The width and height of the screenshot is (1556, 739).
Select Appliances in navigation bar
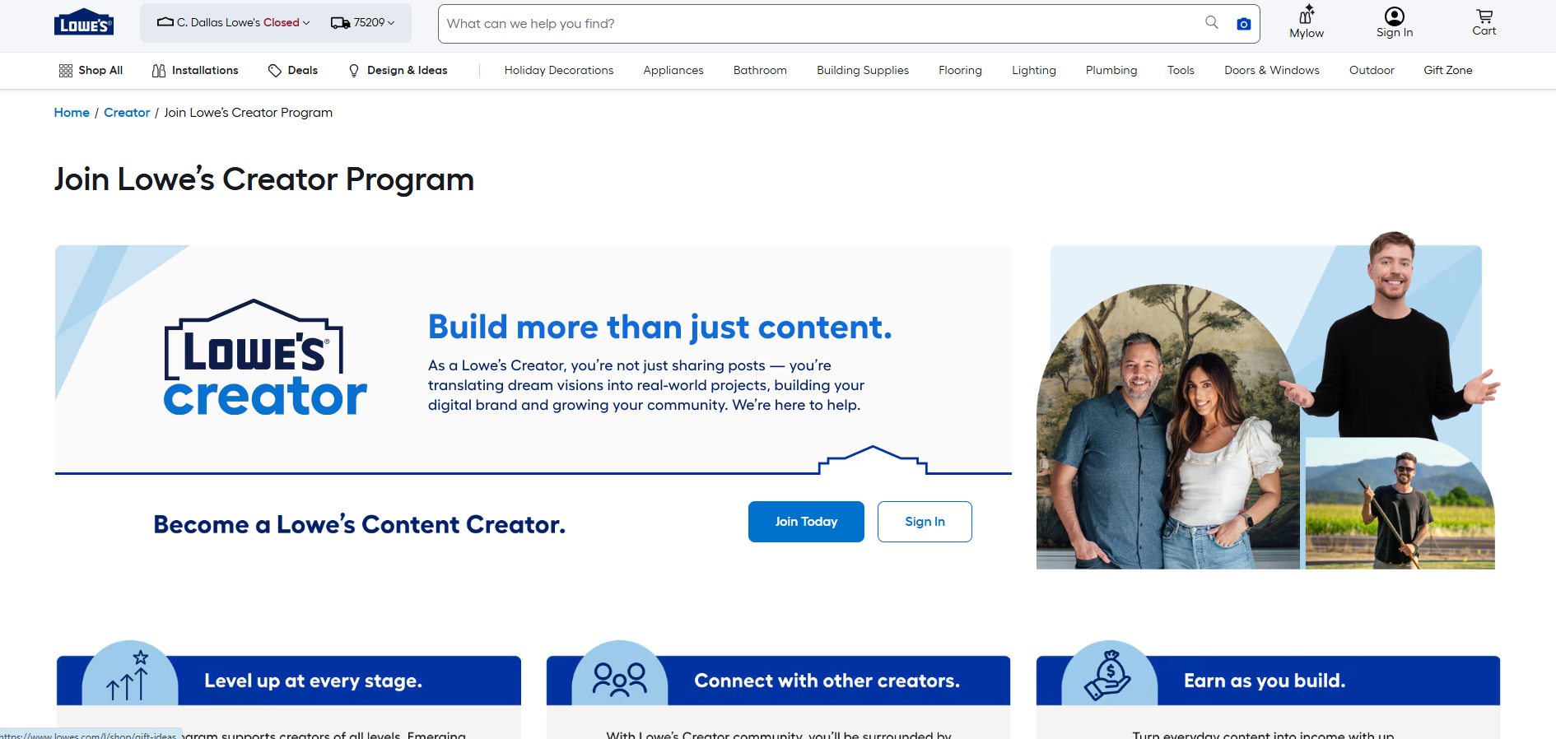pyautogui.click(x=673, y=71)
